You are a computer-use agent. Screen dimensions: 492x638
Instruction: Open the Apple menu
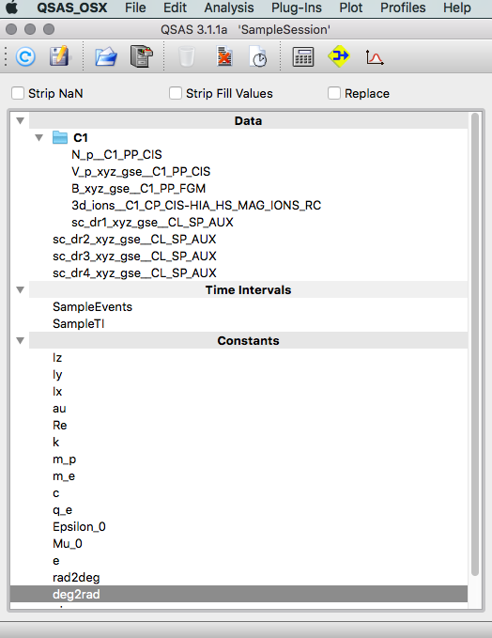pyautogui.click(x=12, y=8)
